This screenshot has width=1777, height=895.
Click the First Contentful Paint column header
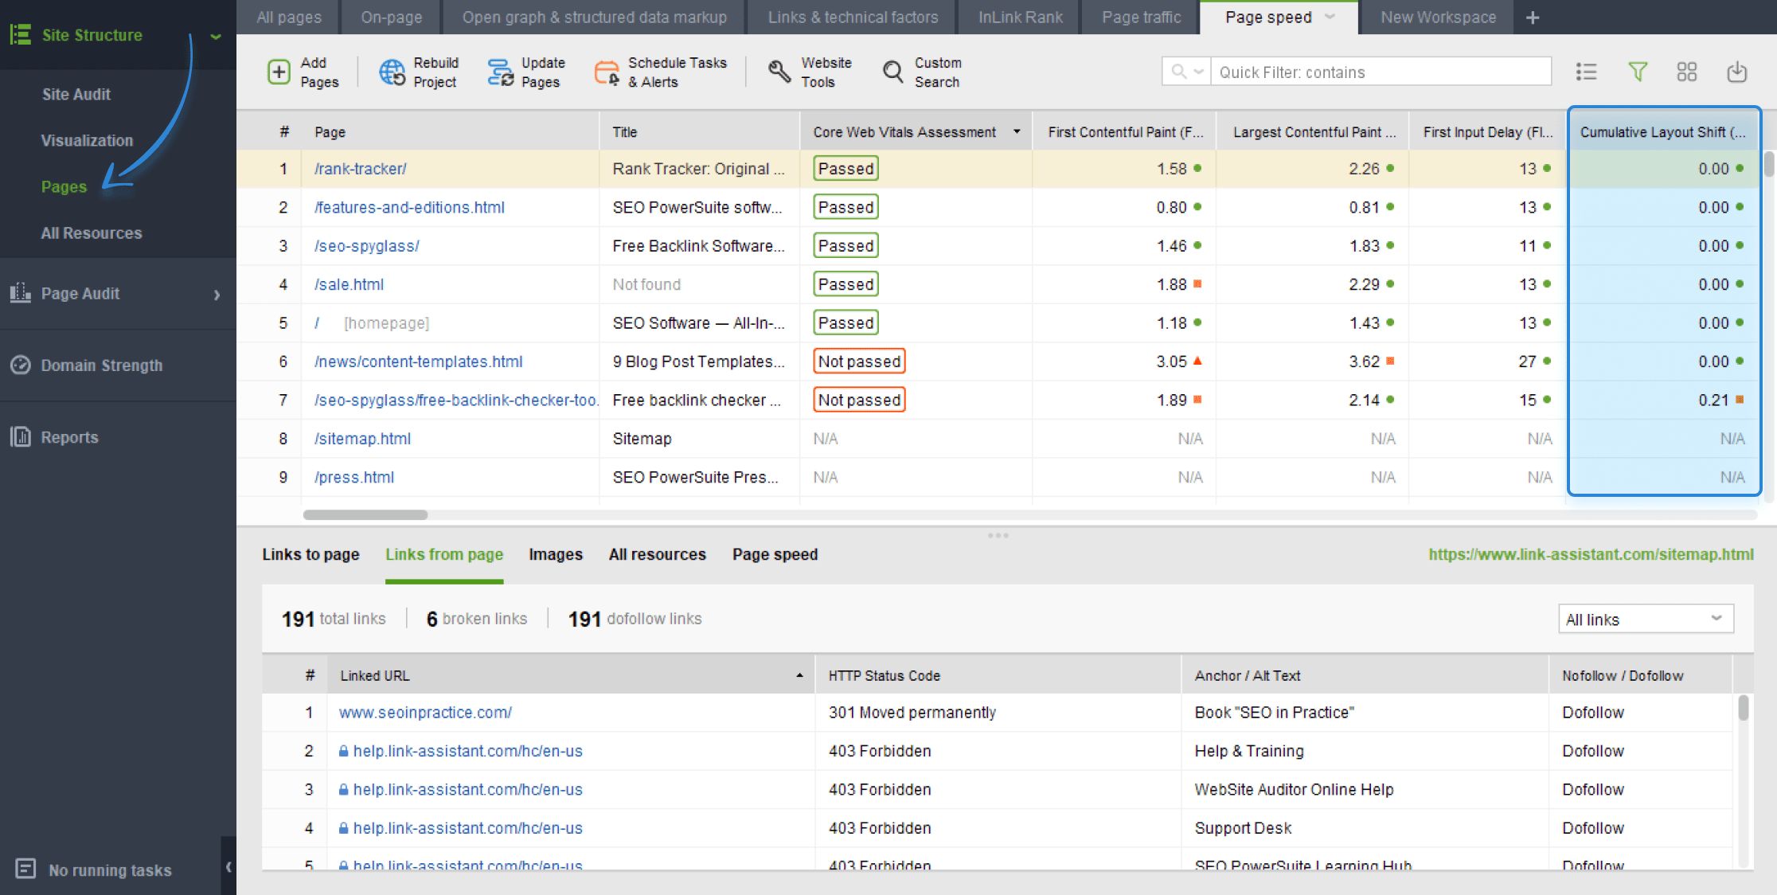[1124, 132]
